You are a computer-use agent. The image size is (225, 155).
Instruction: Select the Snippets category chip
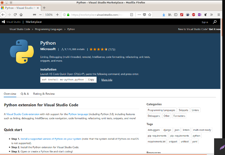(x=183, y=110)
